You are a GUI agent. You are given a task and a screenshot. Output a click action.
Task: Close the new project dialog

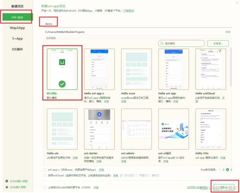pyautogui.click(x=237, y=3)
